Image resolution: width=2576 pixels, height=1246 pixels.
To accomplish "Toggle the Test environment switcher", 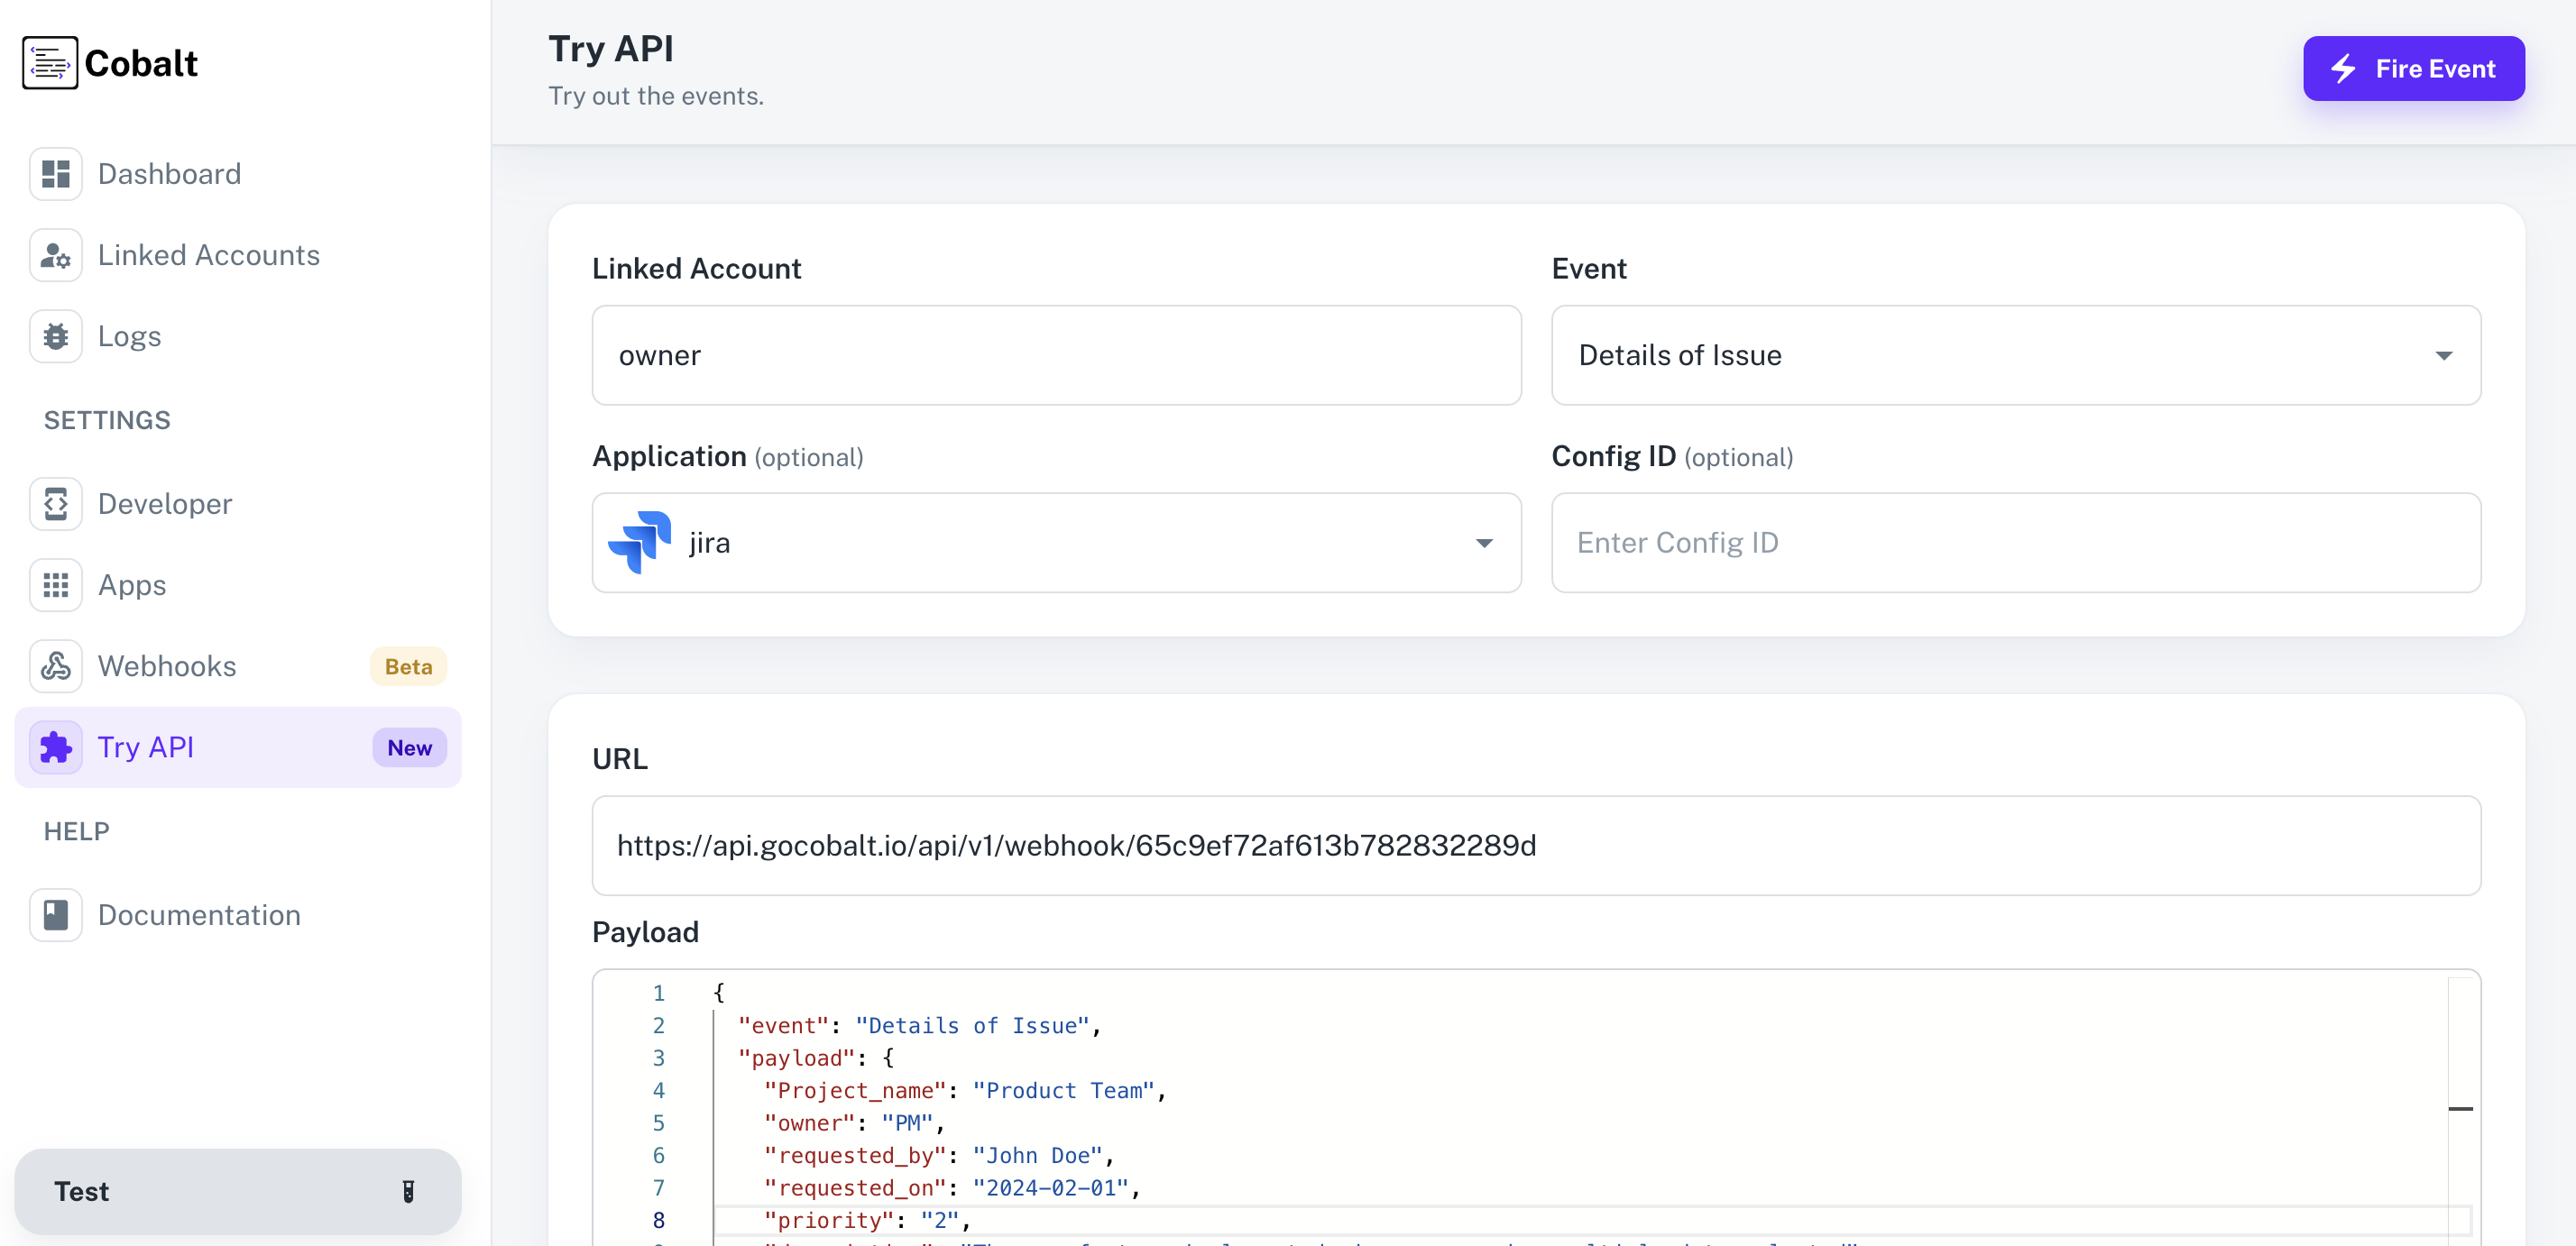I will (237, 1191).
